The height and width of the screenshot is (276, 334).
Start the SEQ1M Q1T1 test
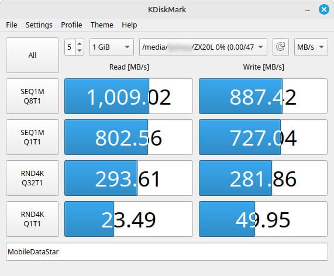tap(32, 137)
